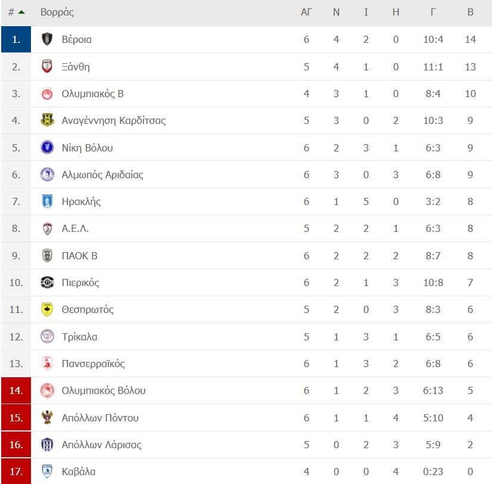Image resolution: width=492 pixels, height=484 pixels.
Task: Click the blue position 1 promotion marker
Action: click(16, 39)
